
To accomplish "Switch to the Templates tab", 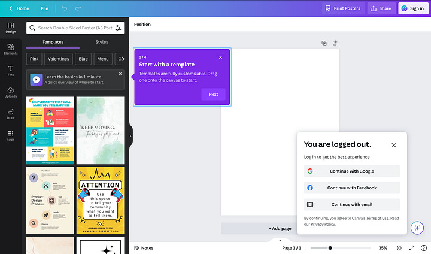I will click(53, 42).
